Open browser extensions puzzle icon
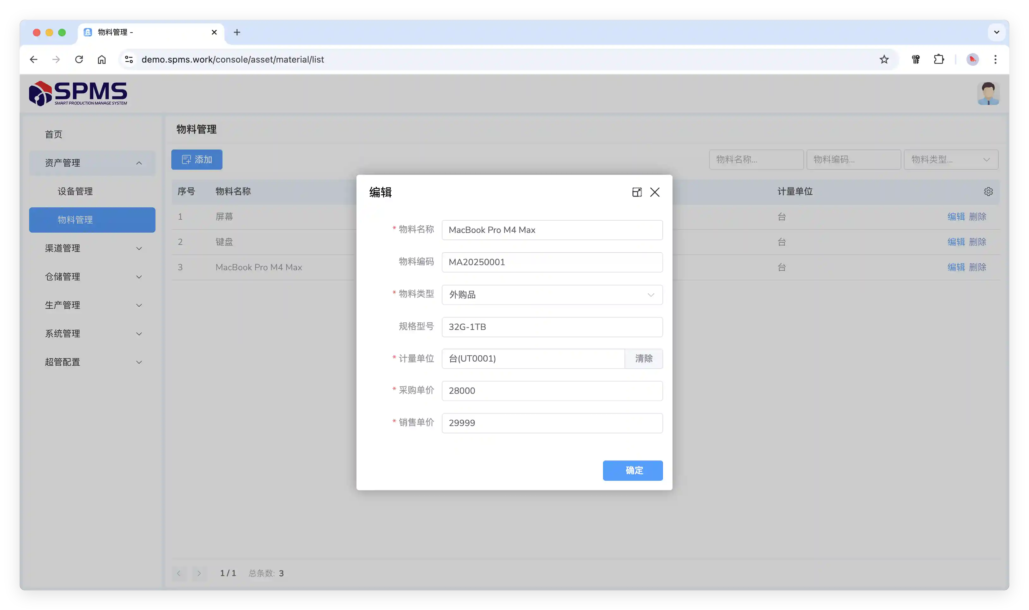1029x610 pixels. pyautogui.click(x=939, y=59)
